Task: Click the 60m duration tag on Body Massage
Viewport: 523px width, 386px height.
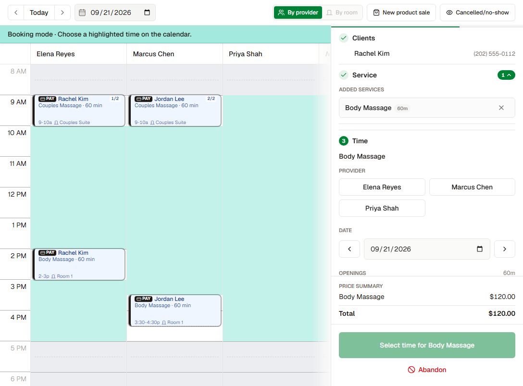Action: pos(402,109)
